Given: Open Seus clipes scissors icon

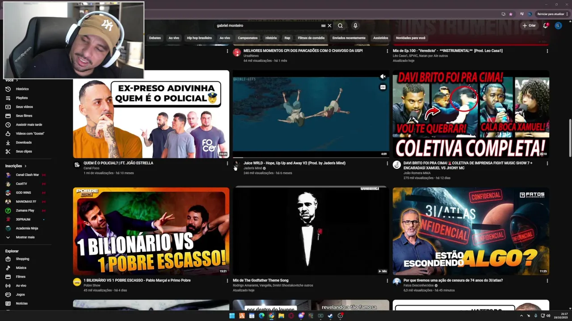Looking at the screenshot, I should click(8, 151).
